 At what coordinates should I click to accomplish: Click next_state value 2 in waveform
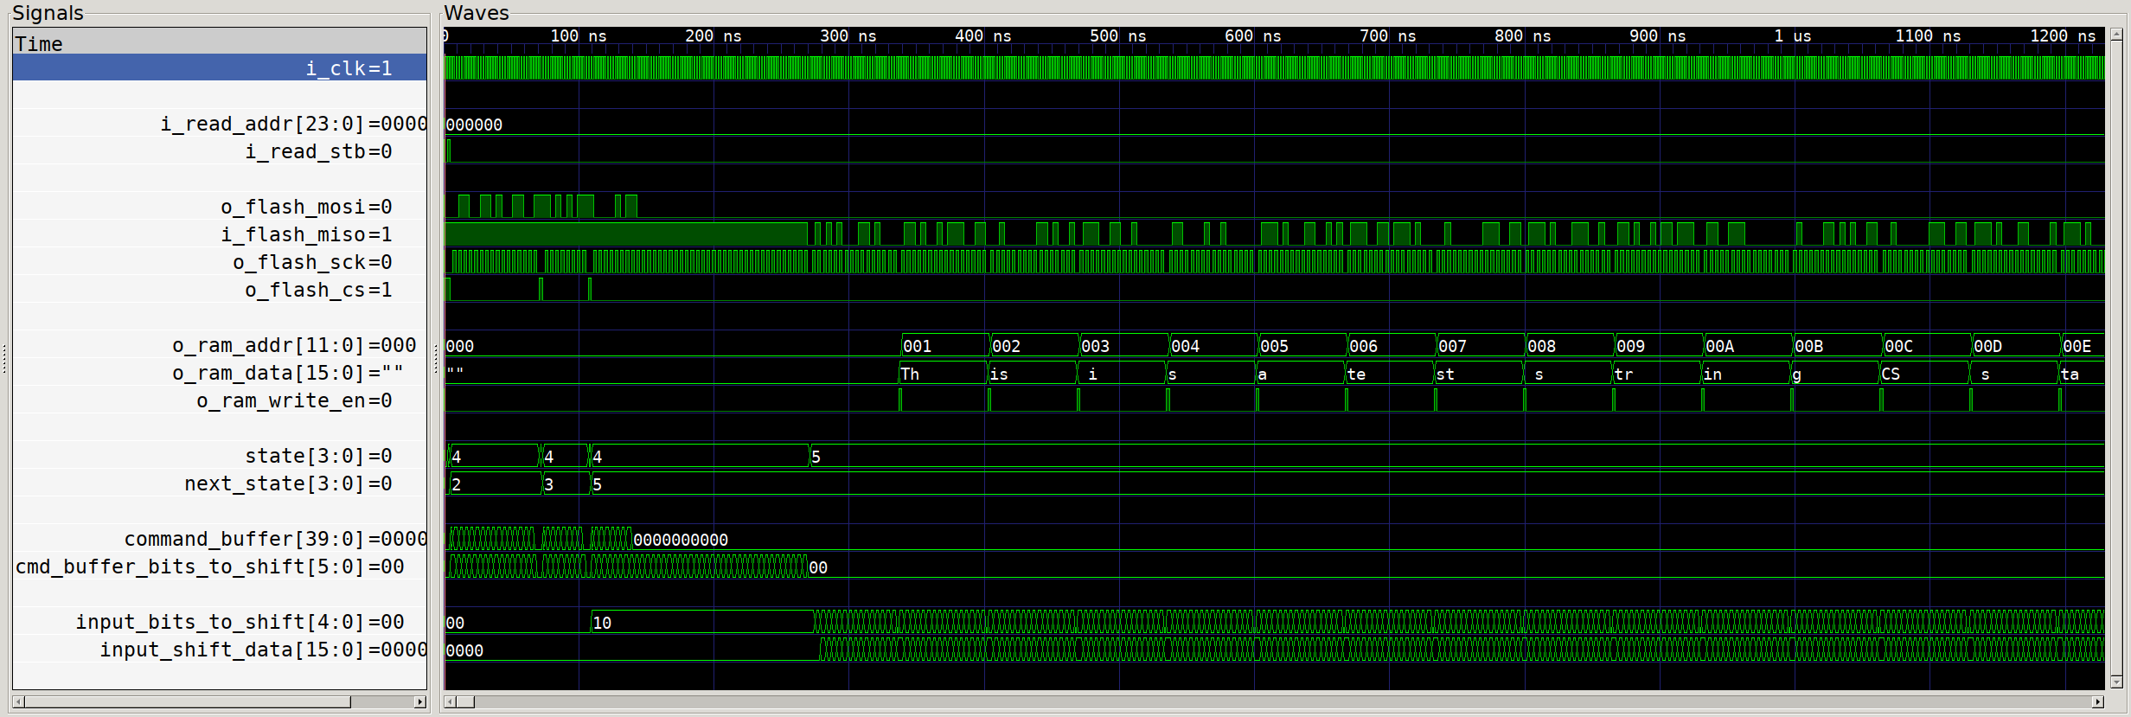click(457, 484)
